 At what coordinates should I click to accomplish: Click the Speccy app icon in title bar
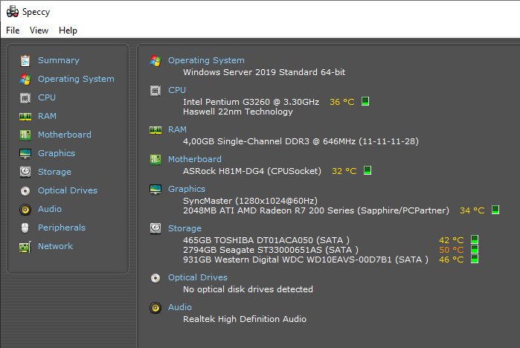coord(13,12)
